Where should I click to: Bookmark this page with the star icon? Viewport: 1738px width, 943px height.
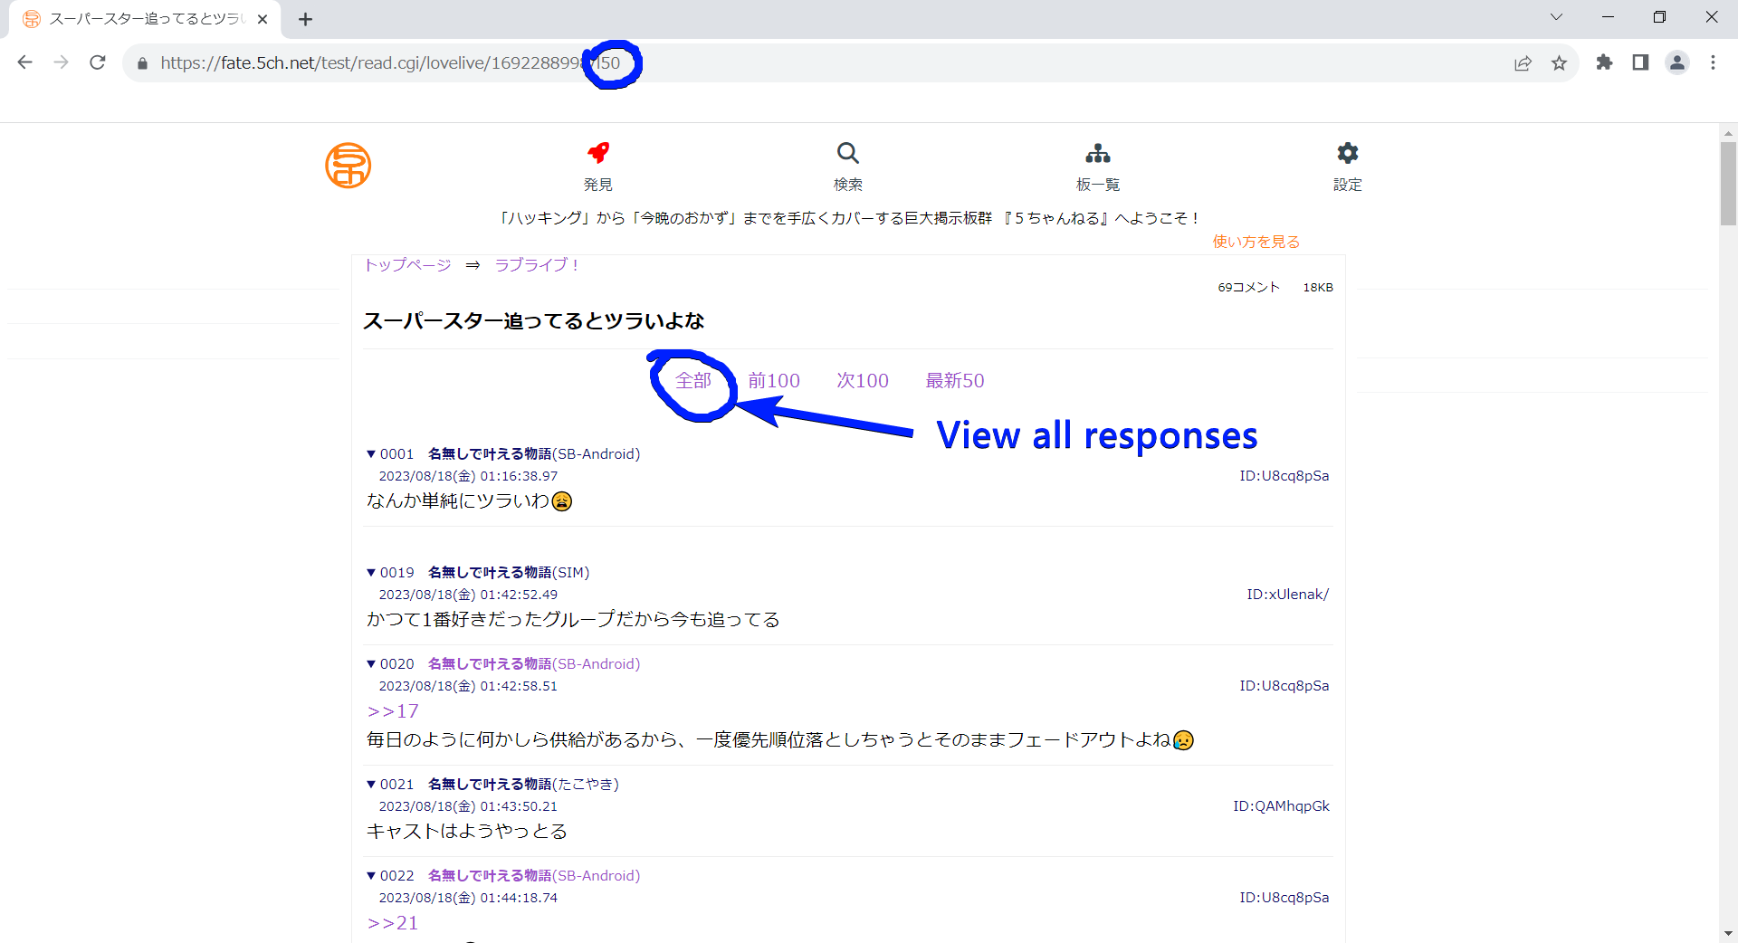click(1560, 62)
